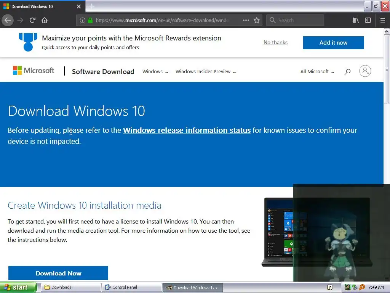Click the first system tray icon

click(x=348, y=288)
